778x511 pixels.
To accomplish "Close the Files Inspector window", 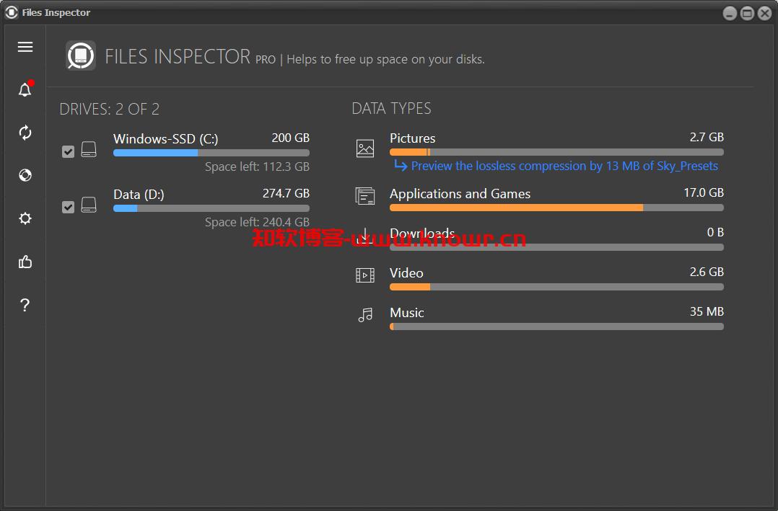I will coord(764,13).
